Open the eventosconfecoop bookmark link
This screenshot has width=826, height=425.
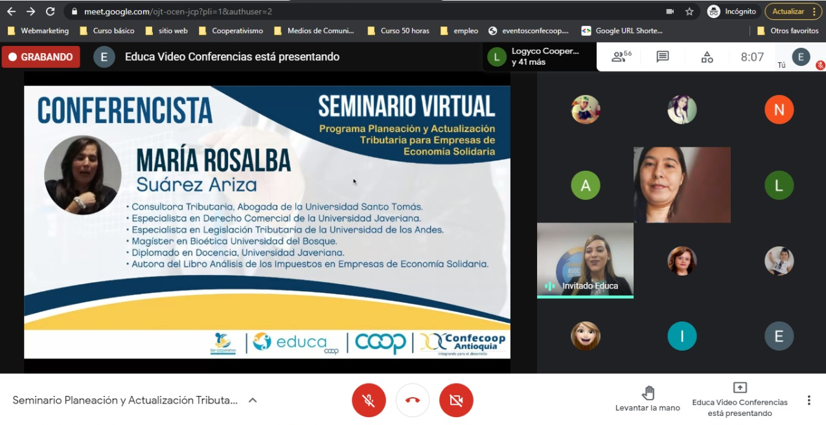point(529,30)
